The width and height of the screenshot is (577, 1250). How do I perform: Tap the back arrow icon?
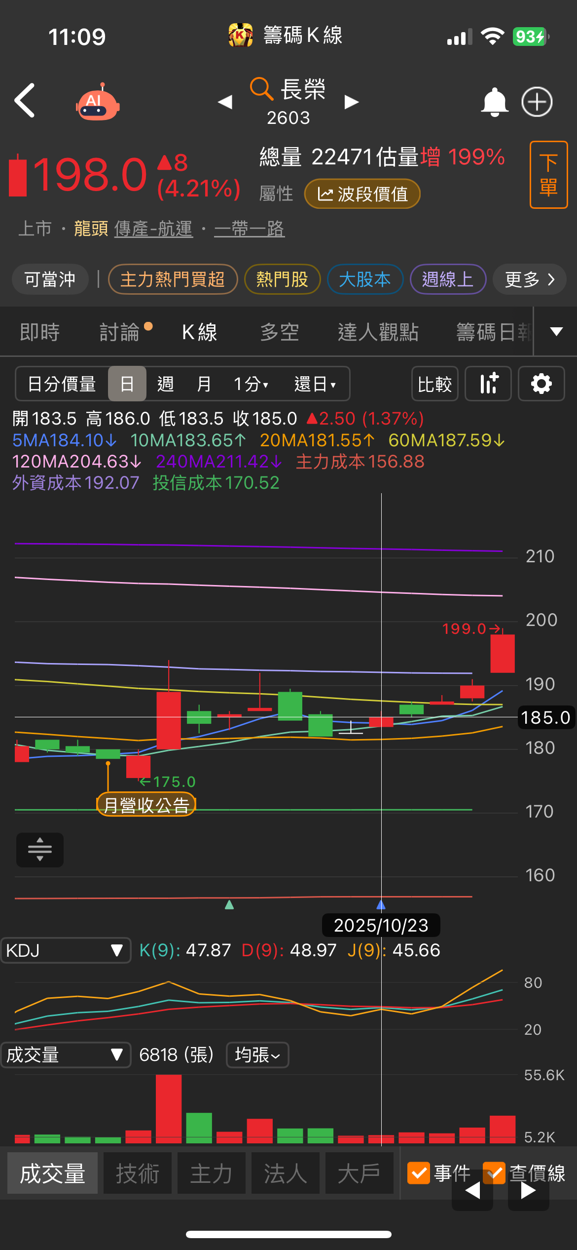point(25,100)
